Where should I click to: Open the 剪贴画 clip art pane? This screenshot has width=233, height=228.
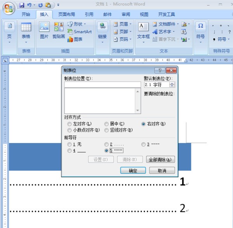pyautogui.click(x=59, y=30)
